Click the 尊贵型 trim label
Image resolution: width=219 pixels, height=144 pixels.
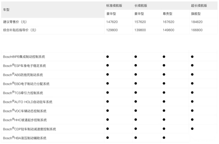167,14
